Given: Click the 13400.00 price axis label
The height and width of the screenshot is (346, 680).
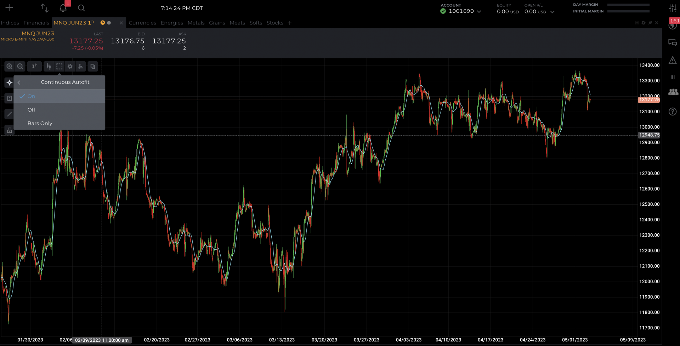Looking at the screenshot, I should [649, 65].
